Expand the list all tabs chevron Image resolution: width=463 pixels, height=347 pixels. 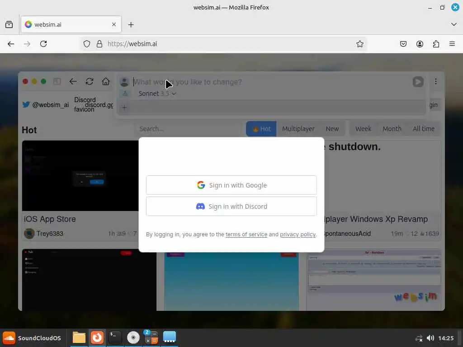coord(454,24)
